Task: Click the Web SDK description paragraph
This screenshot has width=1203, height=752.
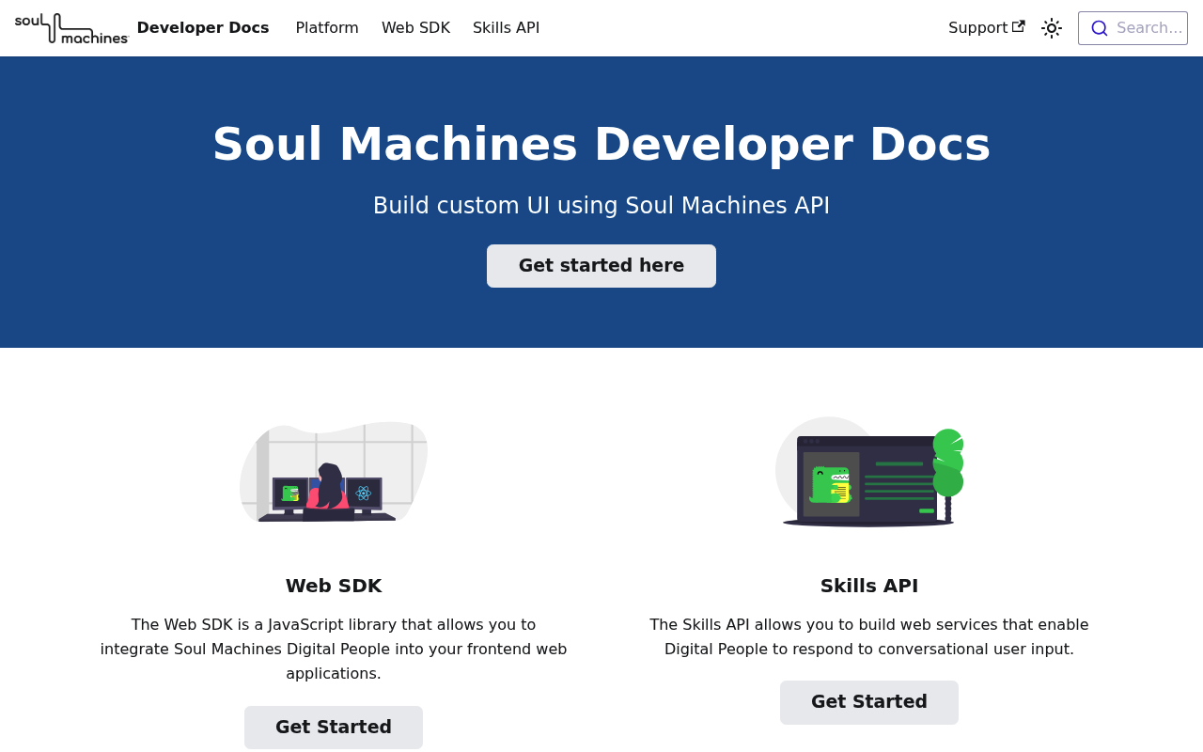Action: tap(334, 650)
